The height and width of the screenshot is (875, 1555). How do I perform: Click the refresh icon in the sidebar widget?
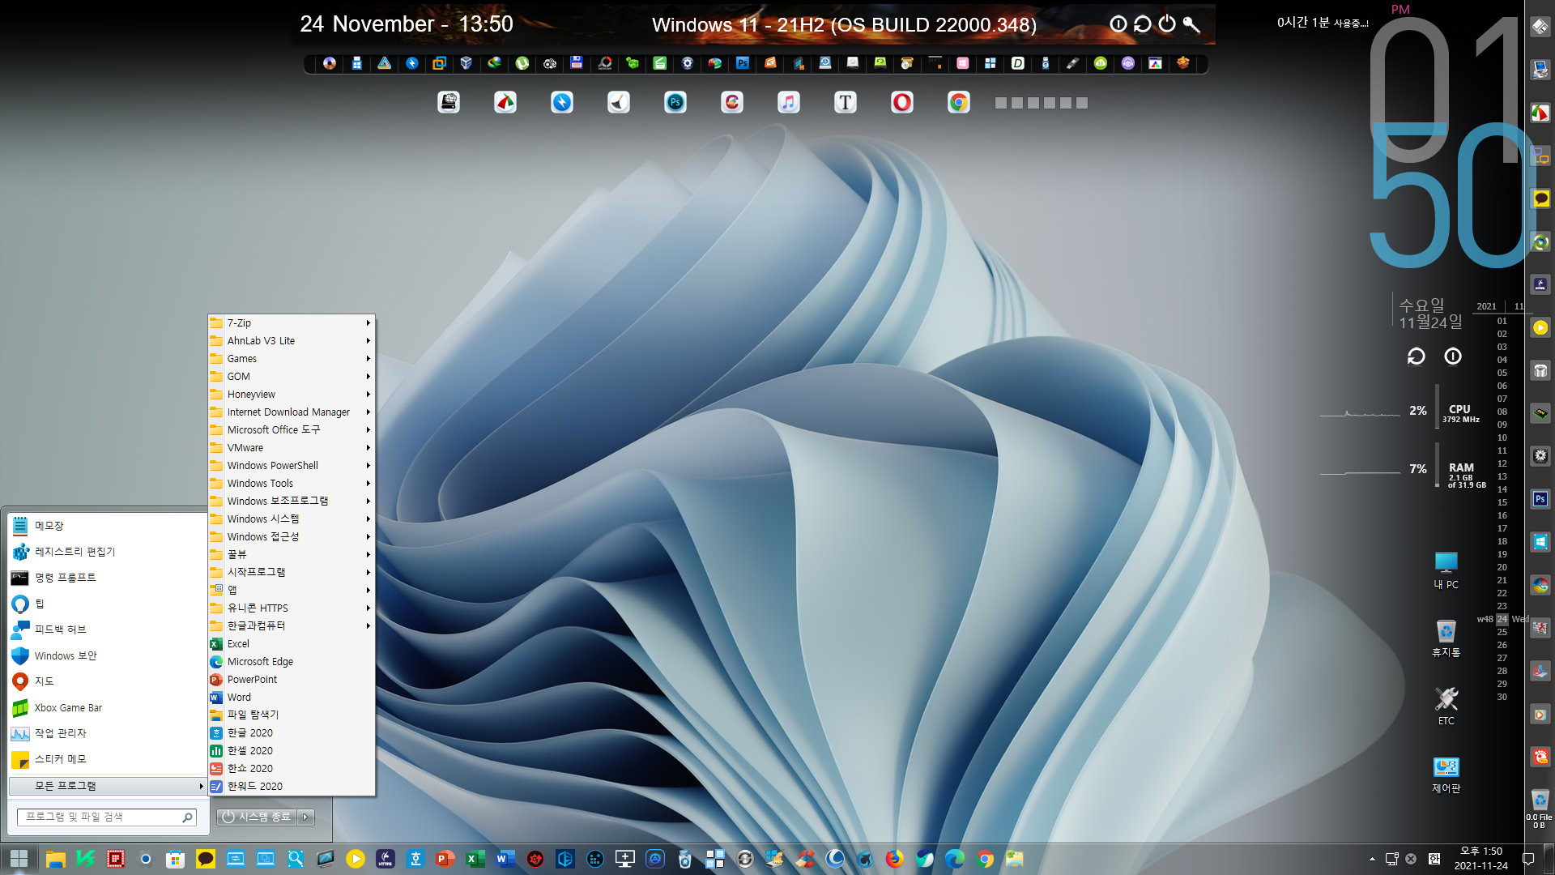click(x=1416, y=356)
